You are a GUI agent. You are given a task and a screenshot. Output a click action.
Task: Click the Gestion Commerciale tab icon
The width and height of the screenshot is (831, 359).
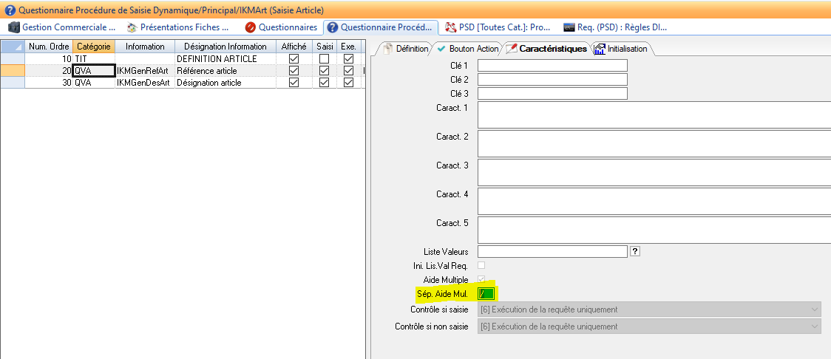pos(13,27)
